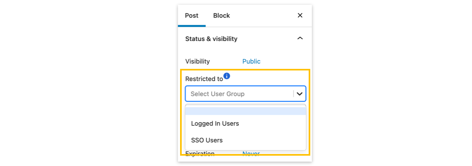Image resolution: width=472 pixels, height=166 pixels.
Task: Click the Restricted to label
Action: click(x=204, y=79)
